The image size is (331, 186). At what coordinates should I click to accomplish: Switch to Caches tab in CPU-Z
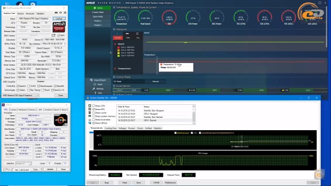(13, 110)
